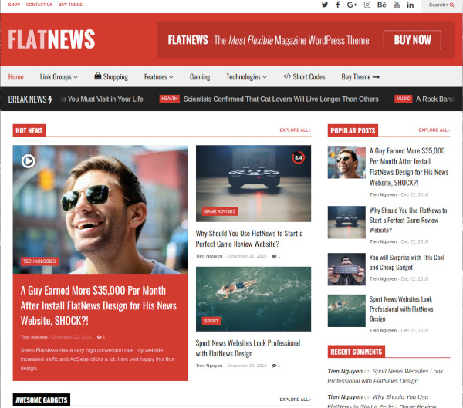Click the BREAK NEWS ticker label
This screenshot has height=408, width=463.
(30, 99)
